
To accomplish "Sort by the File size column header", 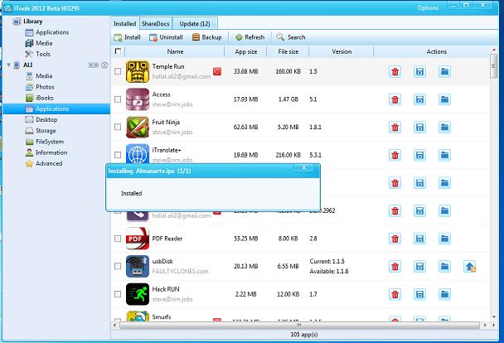I will [288, 51].
